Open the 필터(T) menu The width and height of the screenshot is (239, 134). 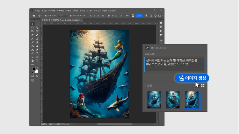click(x=82, y=11)
